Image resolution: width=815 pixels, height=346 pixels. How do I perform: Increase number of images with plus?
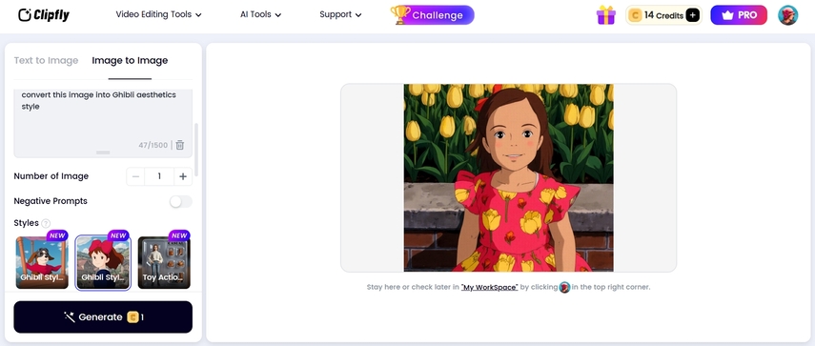(x=183, y=176)
